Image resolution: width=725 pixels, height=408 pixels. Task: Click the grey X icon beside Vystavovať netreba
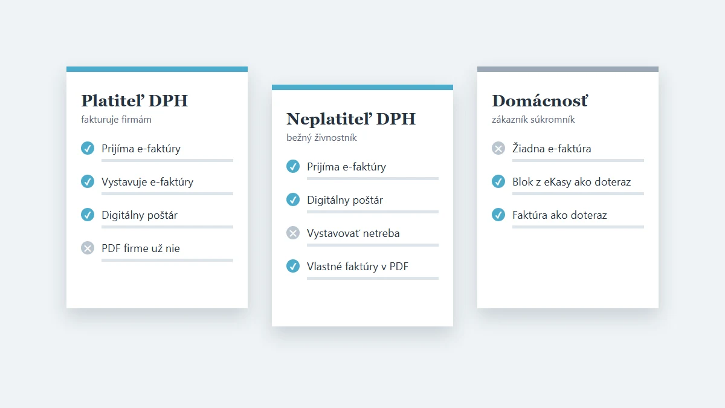tap(293, 233)
